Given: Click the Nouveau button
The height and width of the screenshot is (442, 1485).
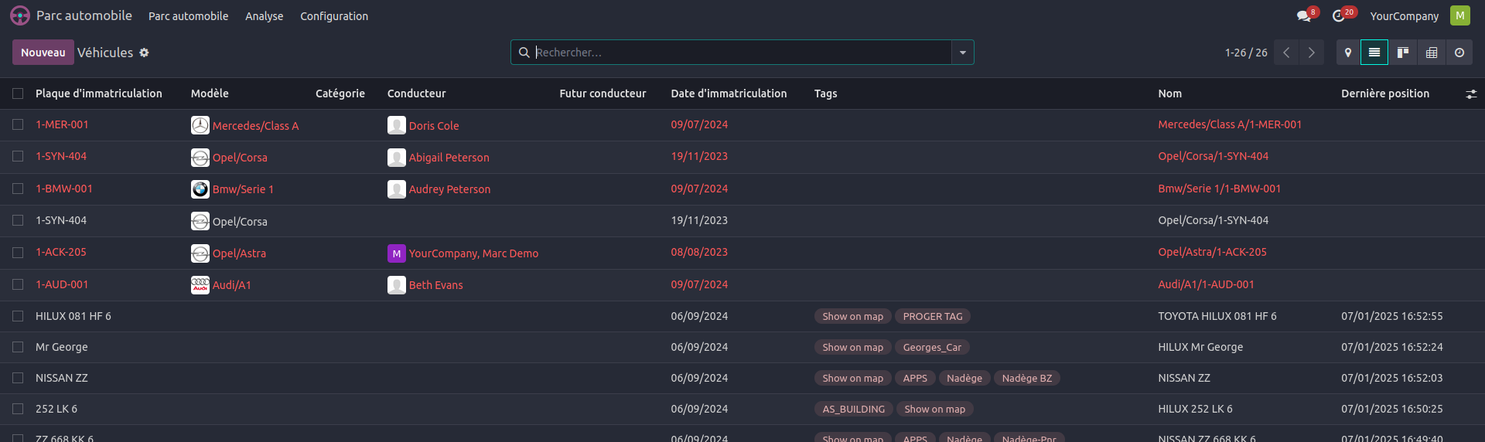Looking at the screenshot, I should (43, 53).
